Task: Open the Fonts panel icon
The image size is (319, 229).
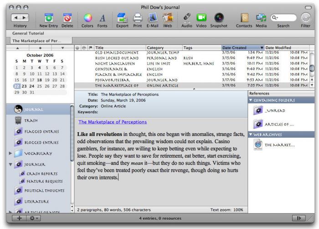Action: (103, 18)
